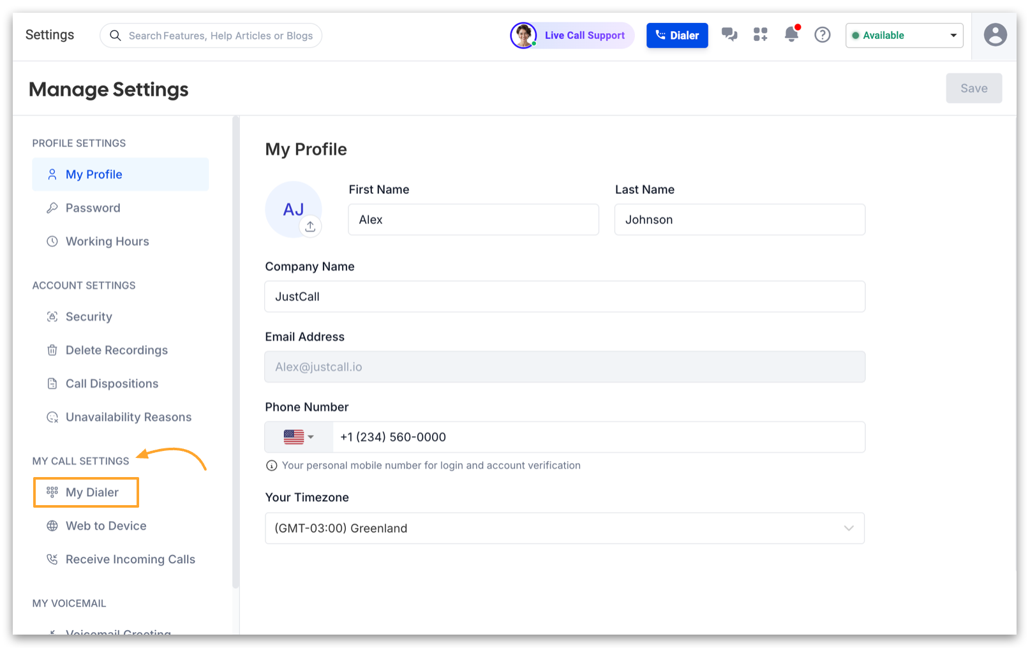
Task: Click the Settings title in header
Action: [50, 34]
